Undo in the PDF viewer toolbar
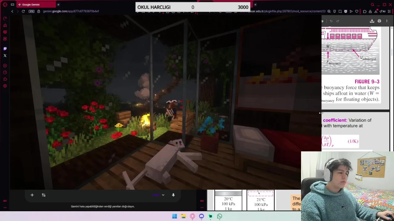 point(331,21)
